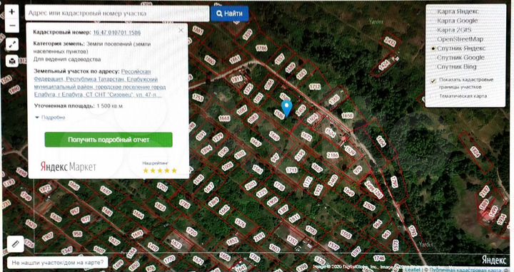Click Получить подробный отчет button
The image size is (514, 272).
pos(109,140)
